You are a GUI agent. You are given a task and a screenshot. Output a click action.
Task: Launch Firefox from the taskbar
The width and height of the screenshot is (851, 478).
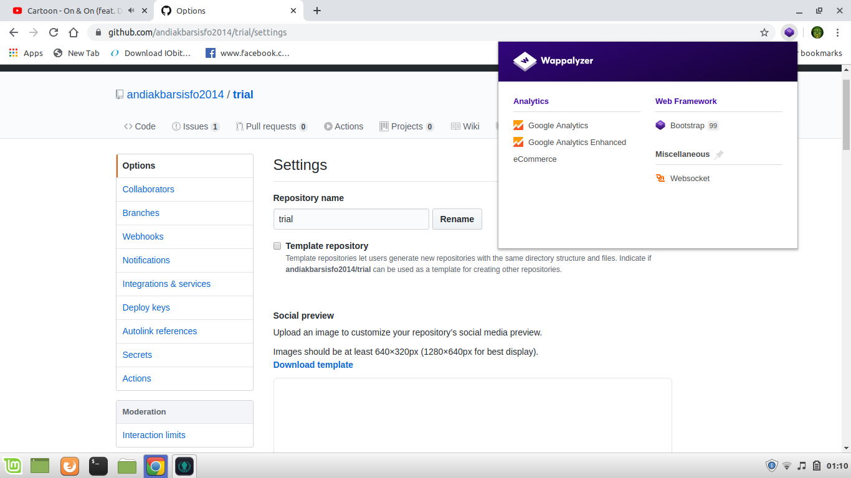(x=70, y=466)
